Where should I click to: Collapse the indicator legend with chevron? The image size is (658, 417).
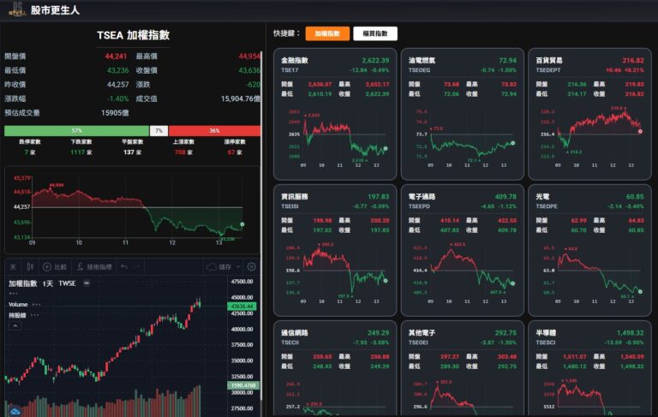point(15,326)
